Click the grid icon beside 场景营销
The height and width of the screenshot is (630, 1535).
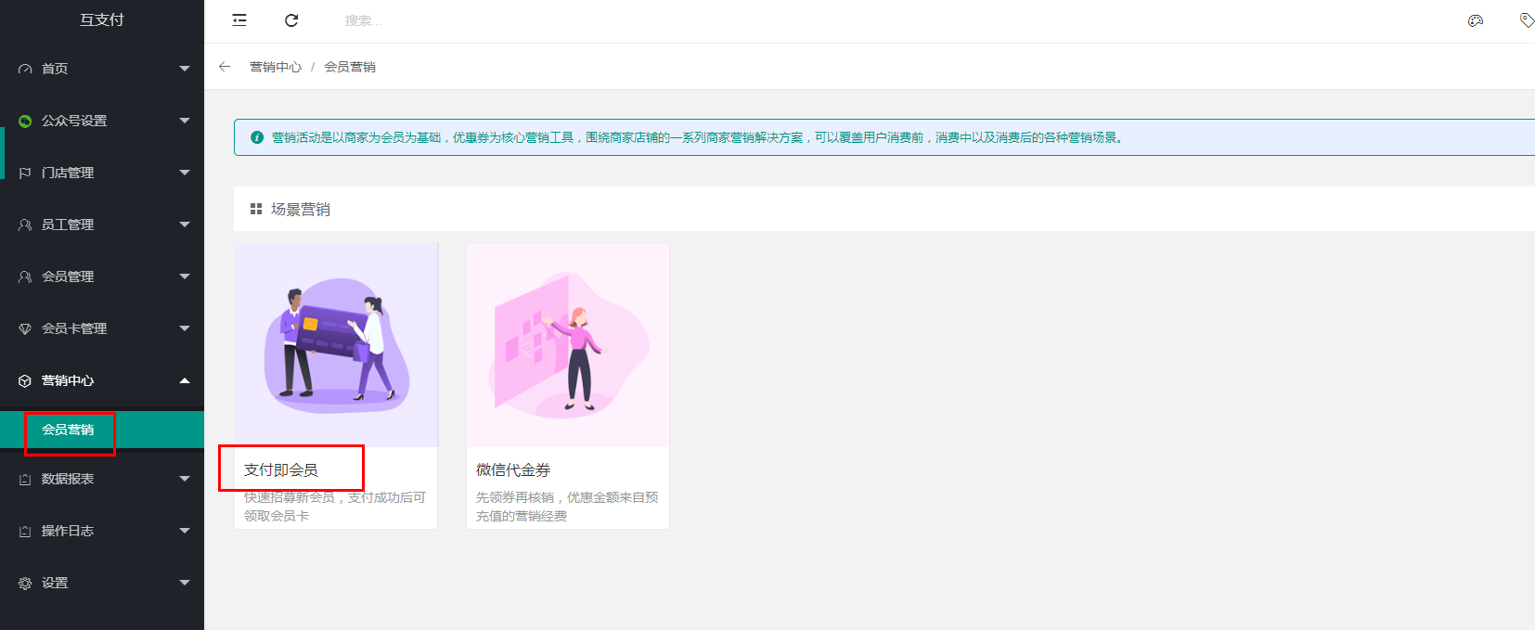256,210
